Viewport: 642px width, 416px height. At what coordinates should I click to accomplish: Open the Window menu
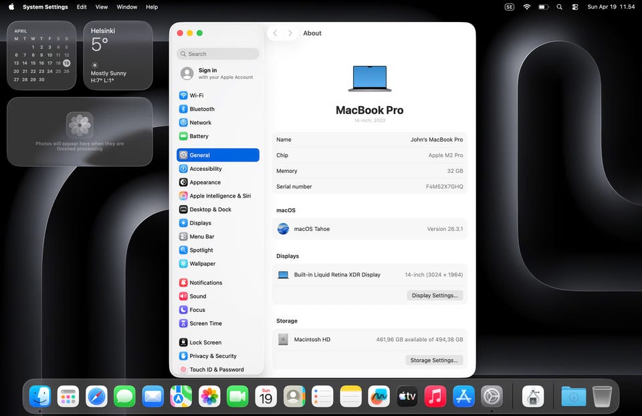click(x=127, y=7)
